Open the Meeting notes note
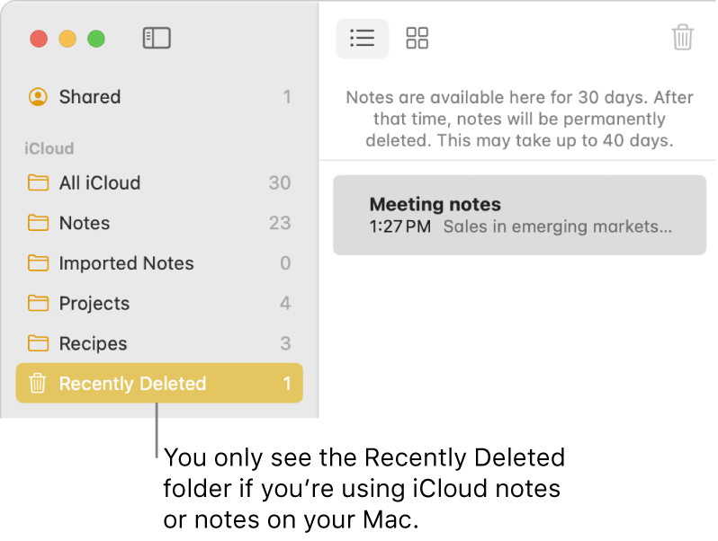The image size is (718, 541). 519,216
